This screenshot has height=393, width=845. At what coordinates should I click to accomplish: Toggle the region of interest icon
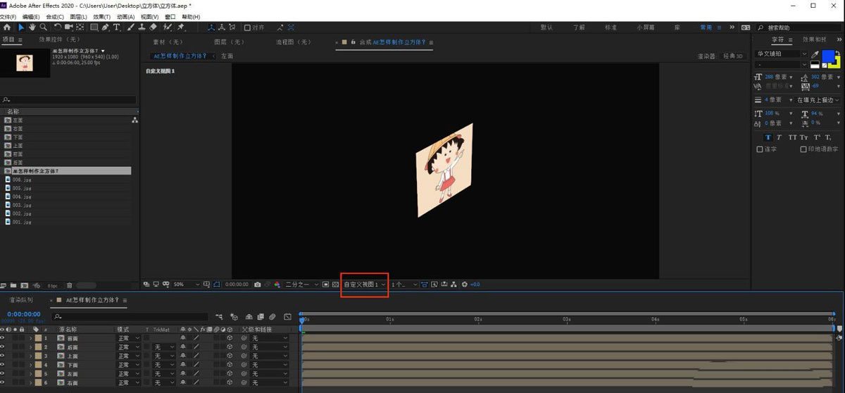(x=325, y=285)
